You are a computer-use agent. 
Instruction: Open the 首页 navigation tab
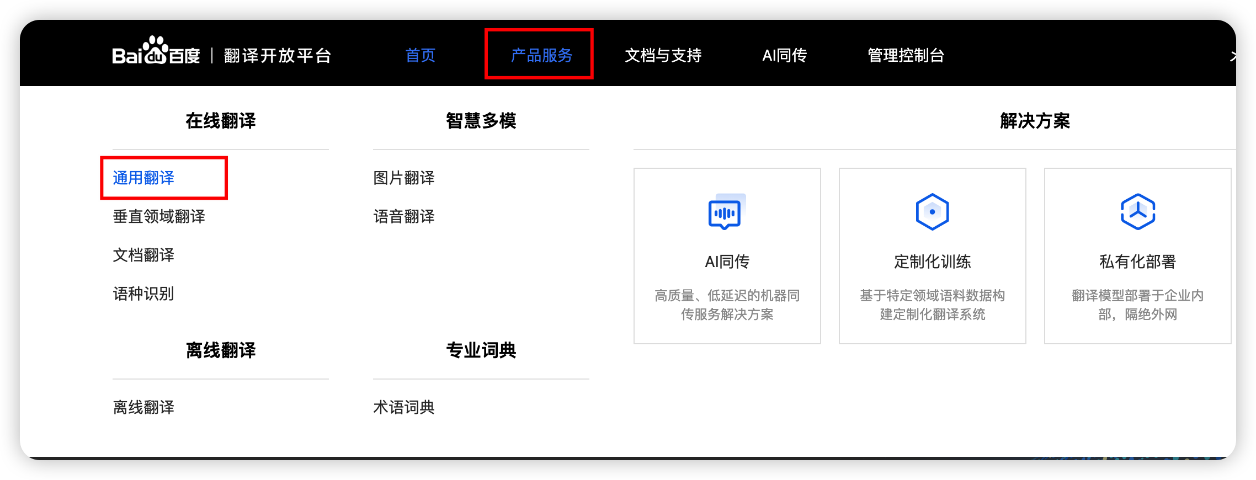tap(420, 55)
